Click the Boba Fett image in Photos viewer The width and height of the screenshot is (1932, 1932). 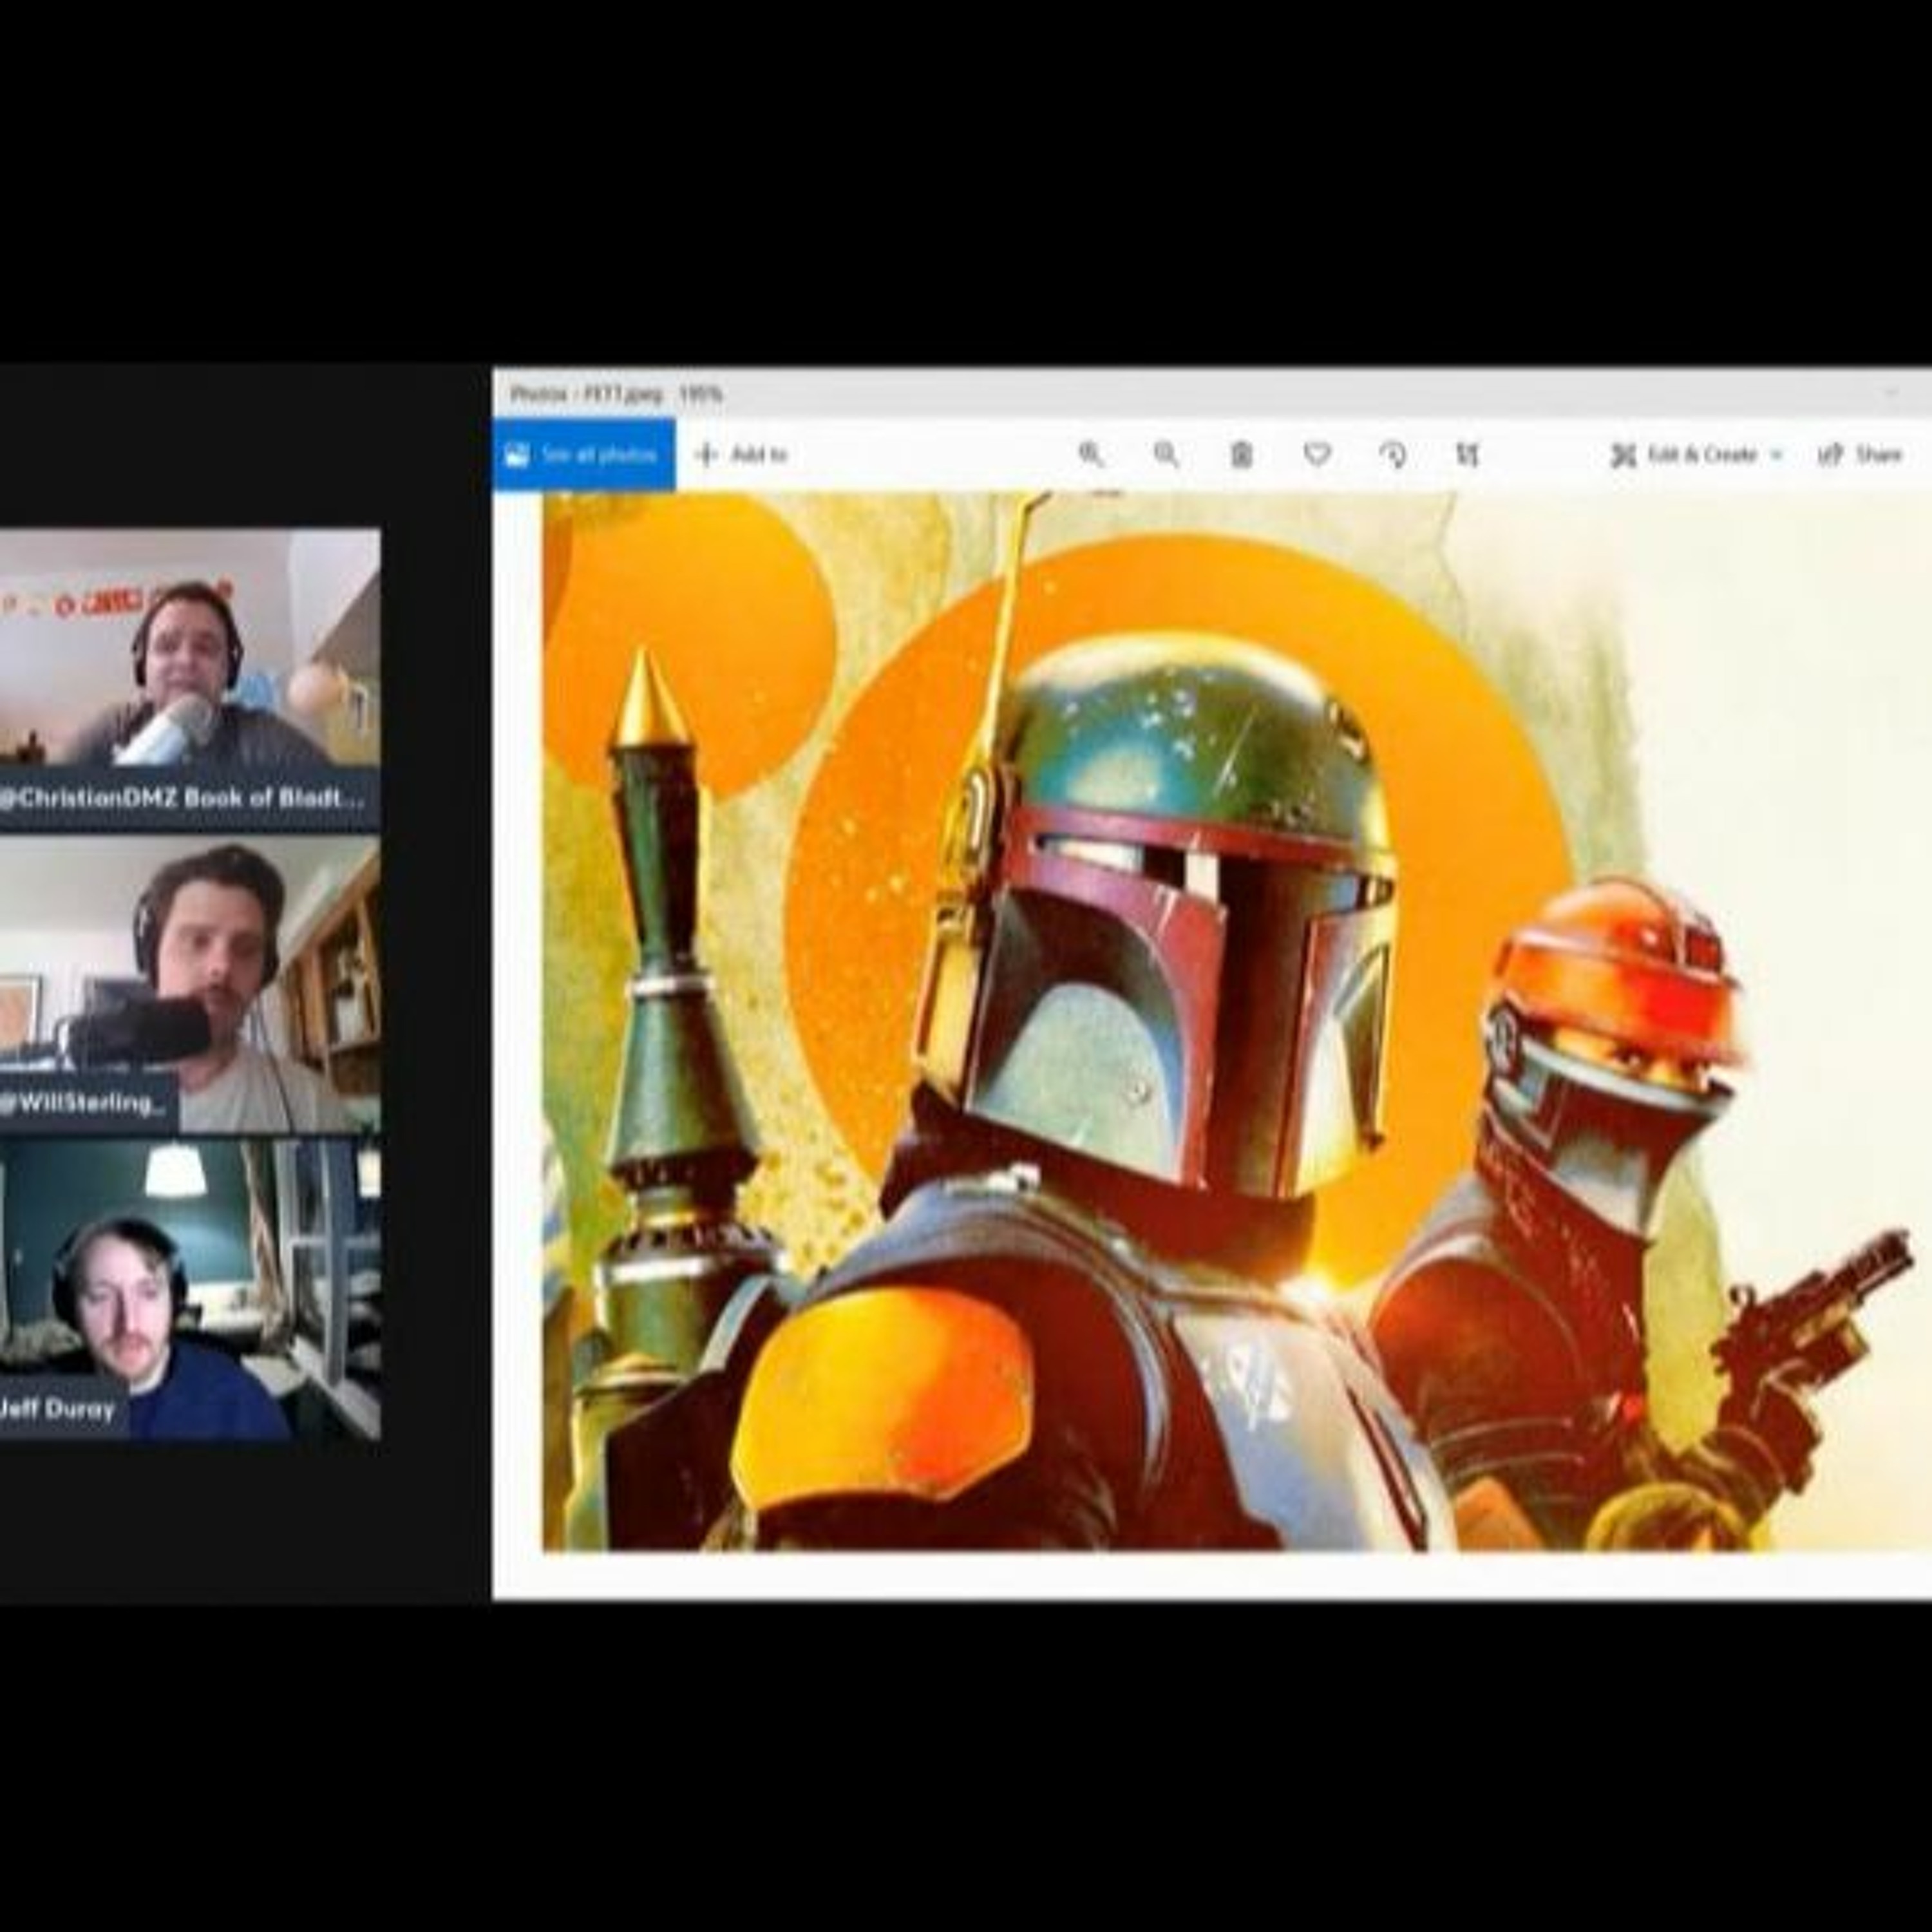pos(1237,1021)
